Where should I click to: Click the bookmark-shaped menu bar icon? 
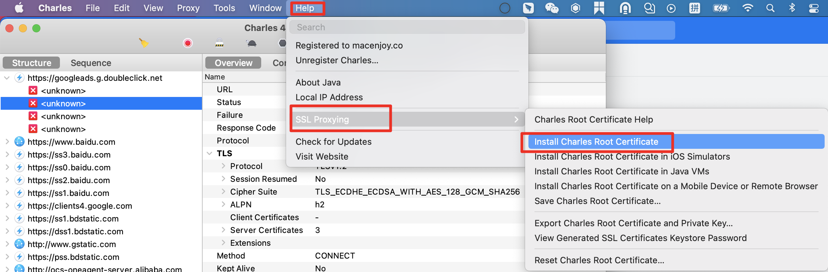(x=599, y=8)
